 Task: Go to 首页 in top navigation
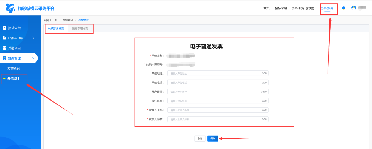[x=266, y=8]
